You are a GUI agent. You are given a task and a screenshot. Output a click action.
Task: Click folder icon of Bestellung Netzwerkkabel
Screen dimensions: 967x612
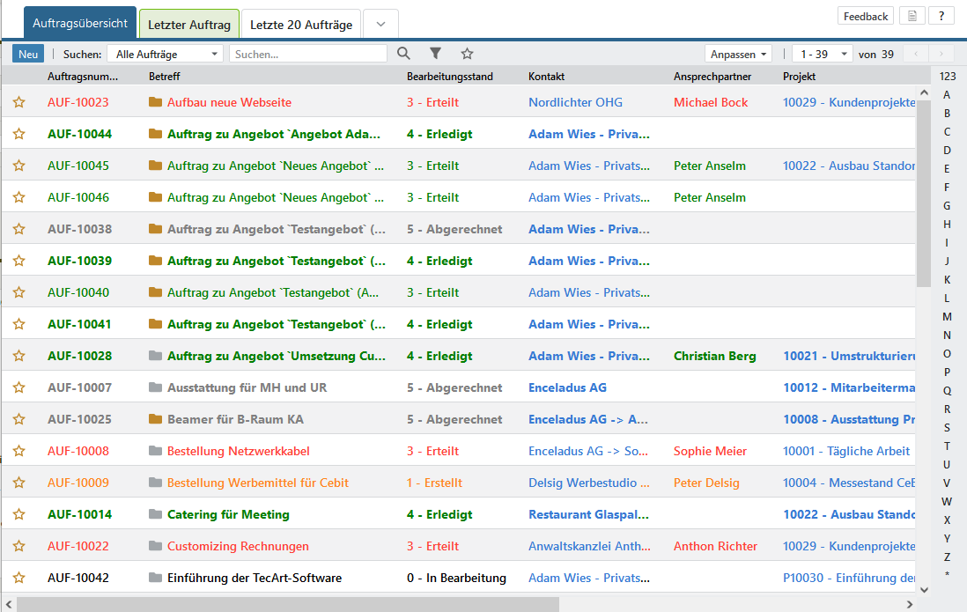pos(156,451)
